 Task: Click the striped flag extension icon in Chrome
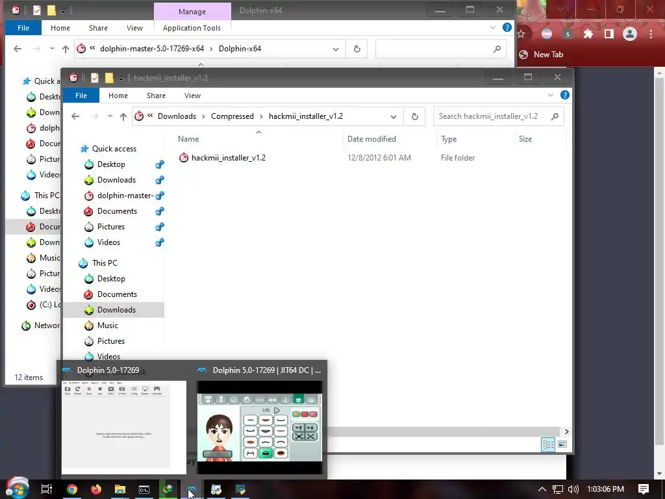pos(547,34)
